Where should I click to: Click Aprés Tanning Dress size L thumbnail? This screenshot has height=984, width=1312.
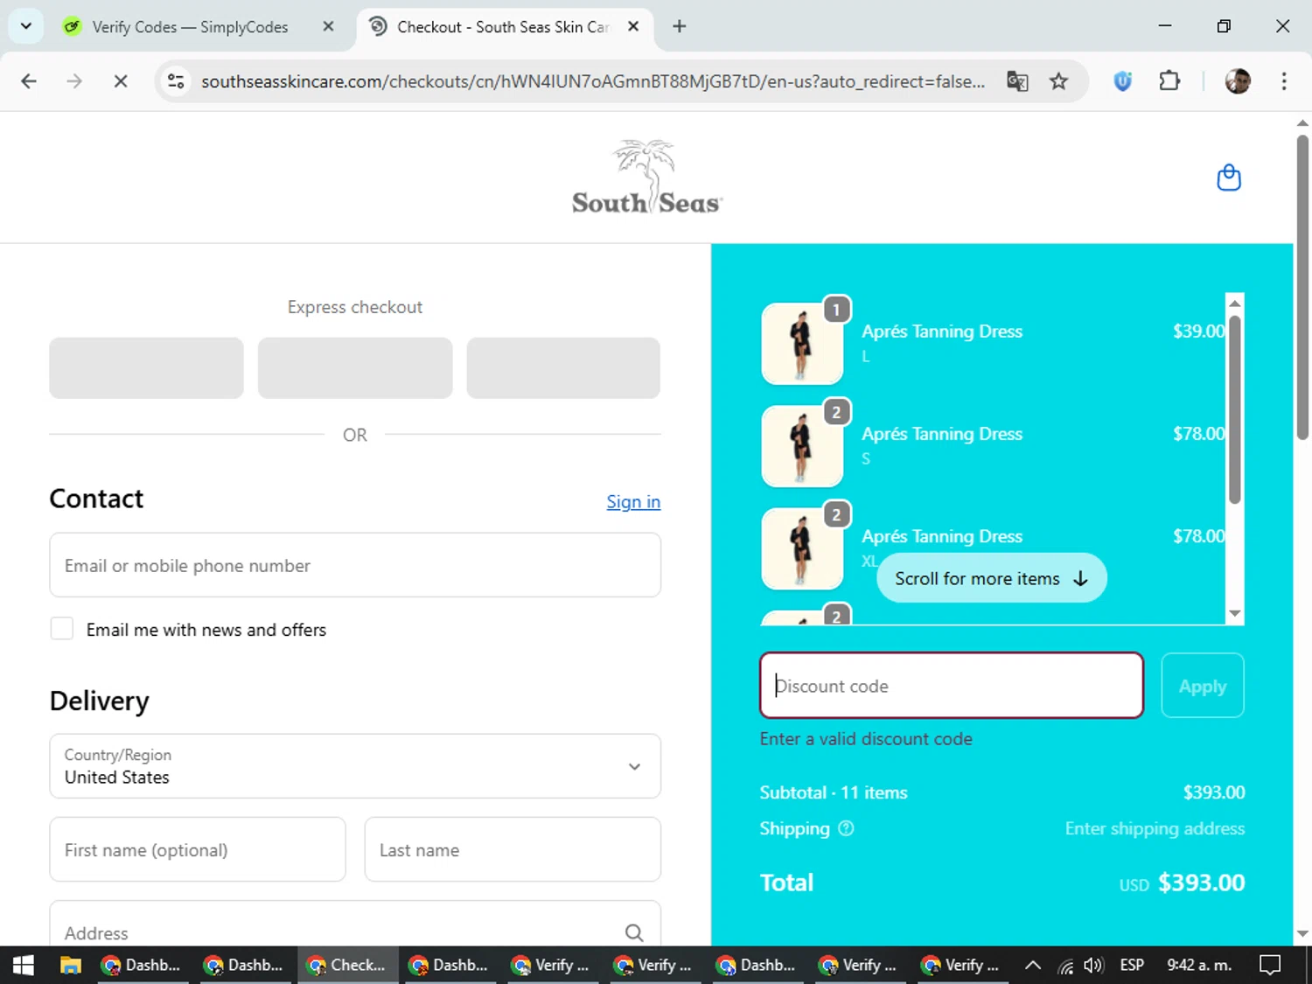pos(802,344)
